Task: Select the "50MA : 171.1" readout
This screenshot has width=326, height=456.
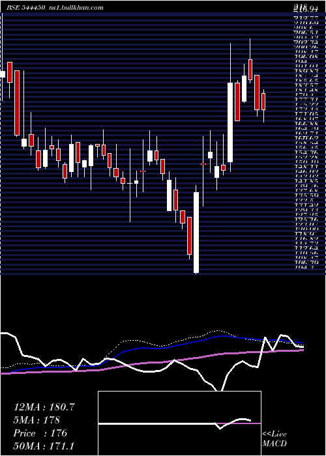Action: [44, 446]
